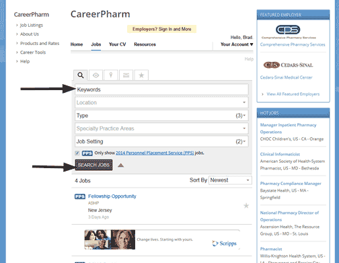Screen dimensions: 339x263
Task: Click 'New Jersey' under Fellowship Opportunity
Action: [x=100, y=211]
